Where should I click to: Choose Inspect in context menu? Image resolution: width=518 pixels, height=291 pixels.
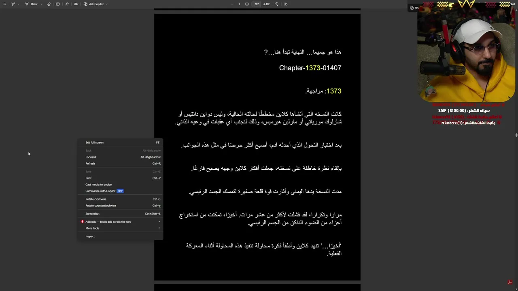[121, 236]
